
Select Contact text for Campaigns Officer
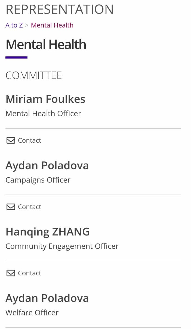point(29,207)
